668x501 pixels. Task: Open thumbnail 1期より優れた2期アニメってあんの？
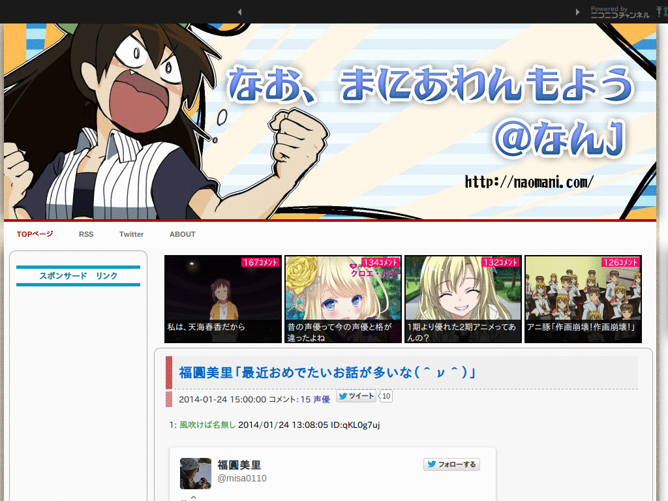pyautogui.click(x=463, y=299)
